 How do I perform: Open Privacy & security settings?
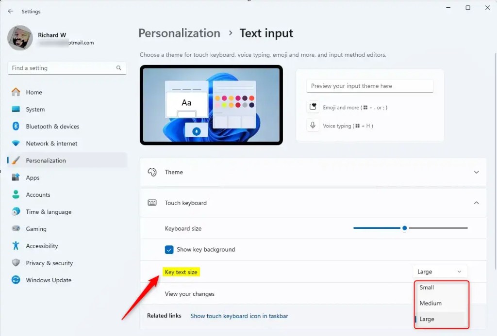click(49, 263)
